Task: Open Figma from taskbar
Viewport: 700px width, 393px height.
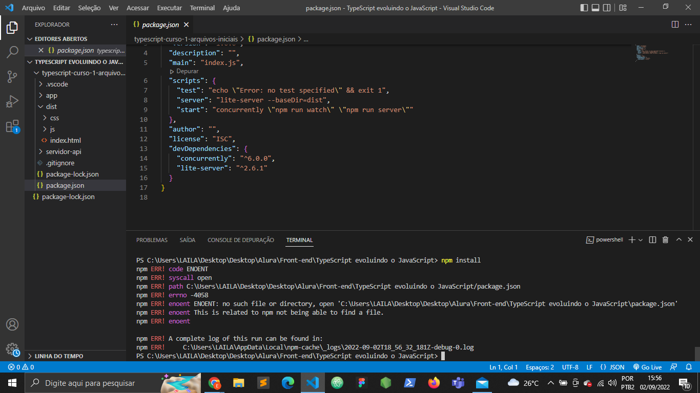Action: point(361,382)
